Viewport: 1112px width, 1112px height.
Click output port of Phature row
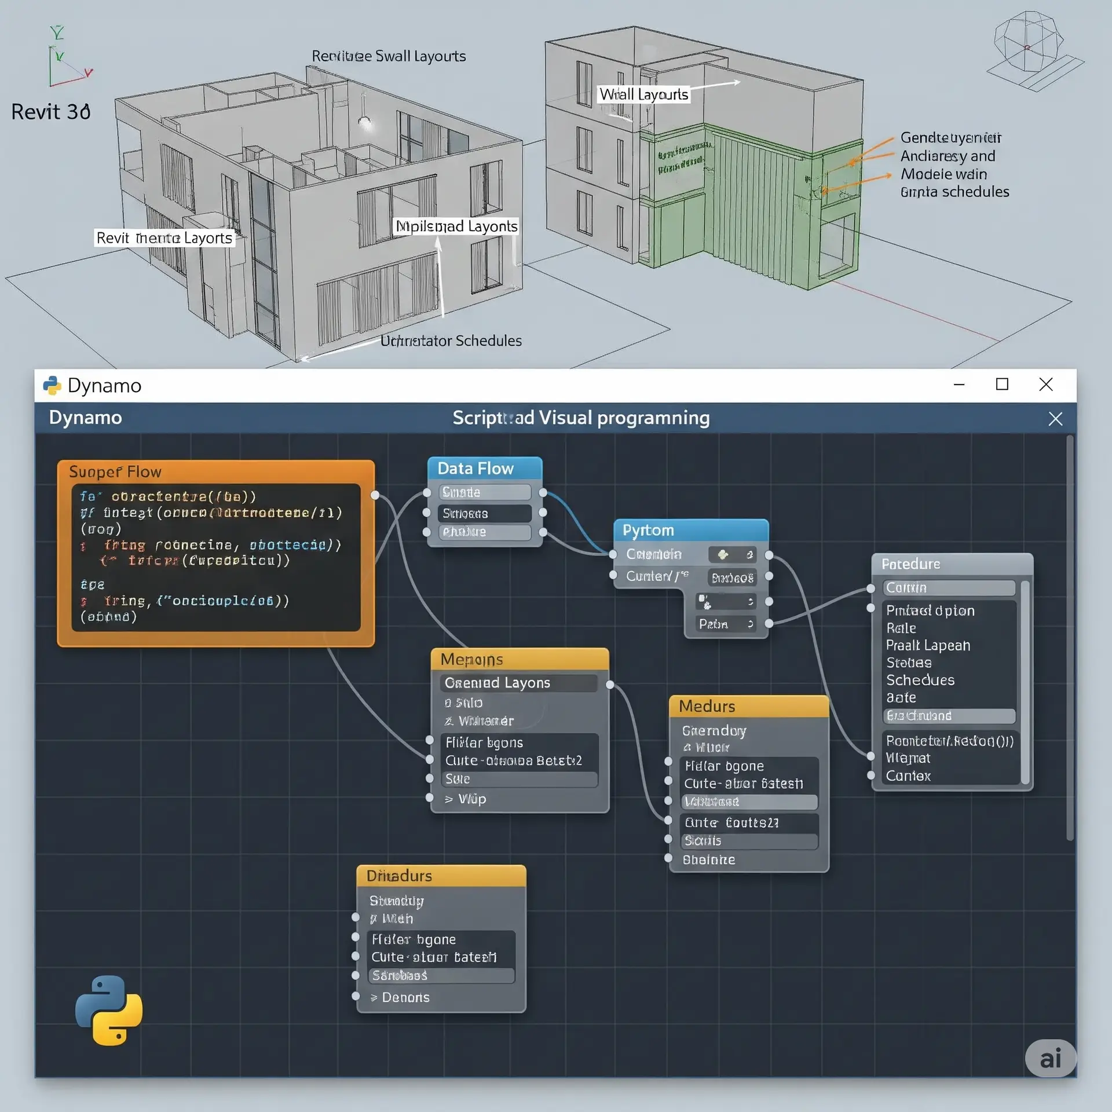(543, 532)
